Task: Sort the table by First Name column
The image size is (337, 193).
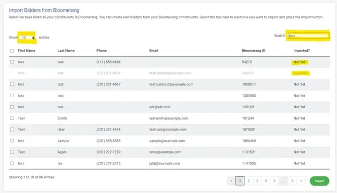Action: [x=27, y=50]
